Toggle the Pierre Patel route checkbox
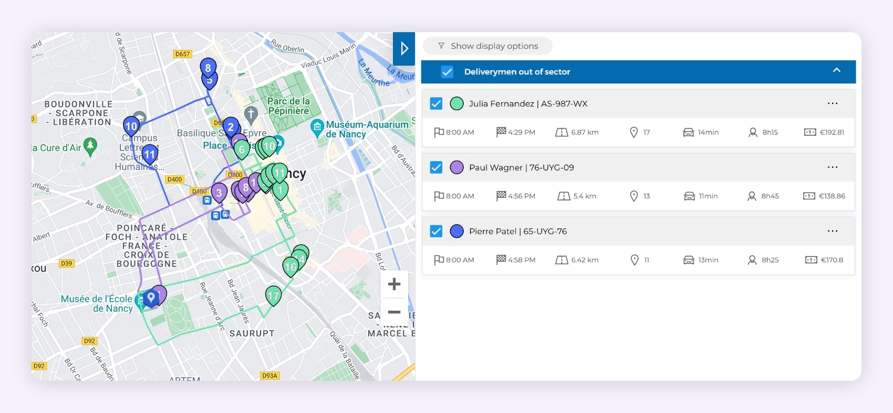Viewport: 893px width, 413px height. click(436, 231)
